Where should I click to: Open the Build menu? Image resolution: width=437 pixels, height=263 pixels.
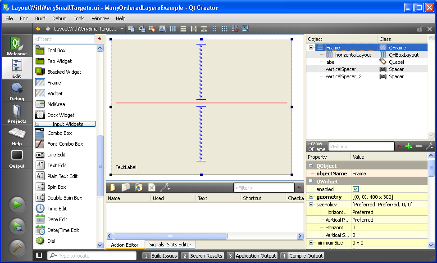(40, 18)
